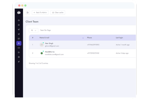Click the yellow minimize window button
The image size is (149, 99).
(22, 5)
